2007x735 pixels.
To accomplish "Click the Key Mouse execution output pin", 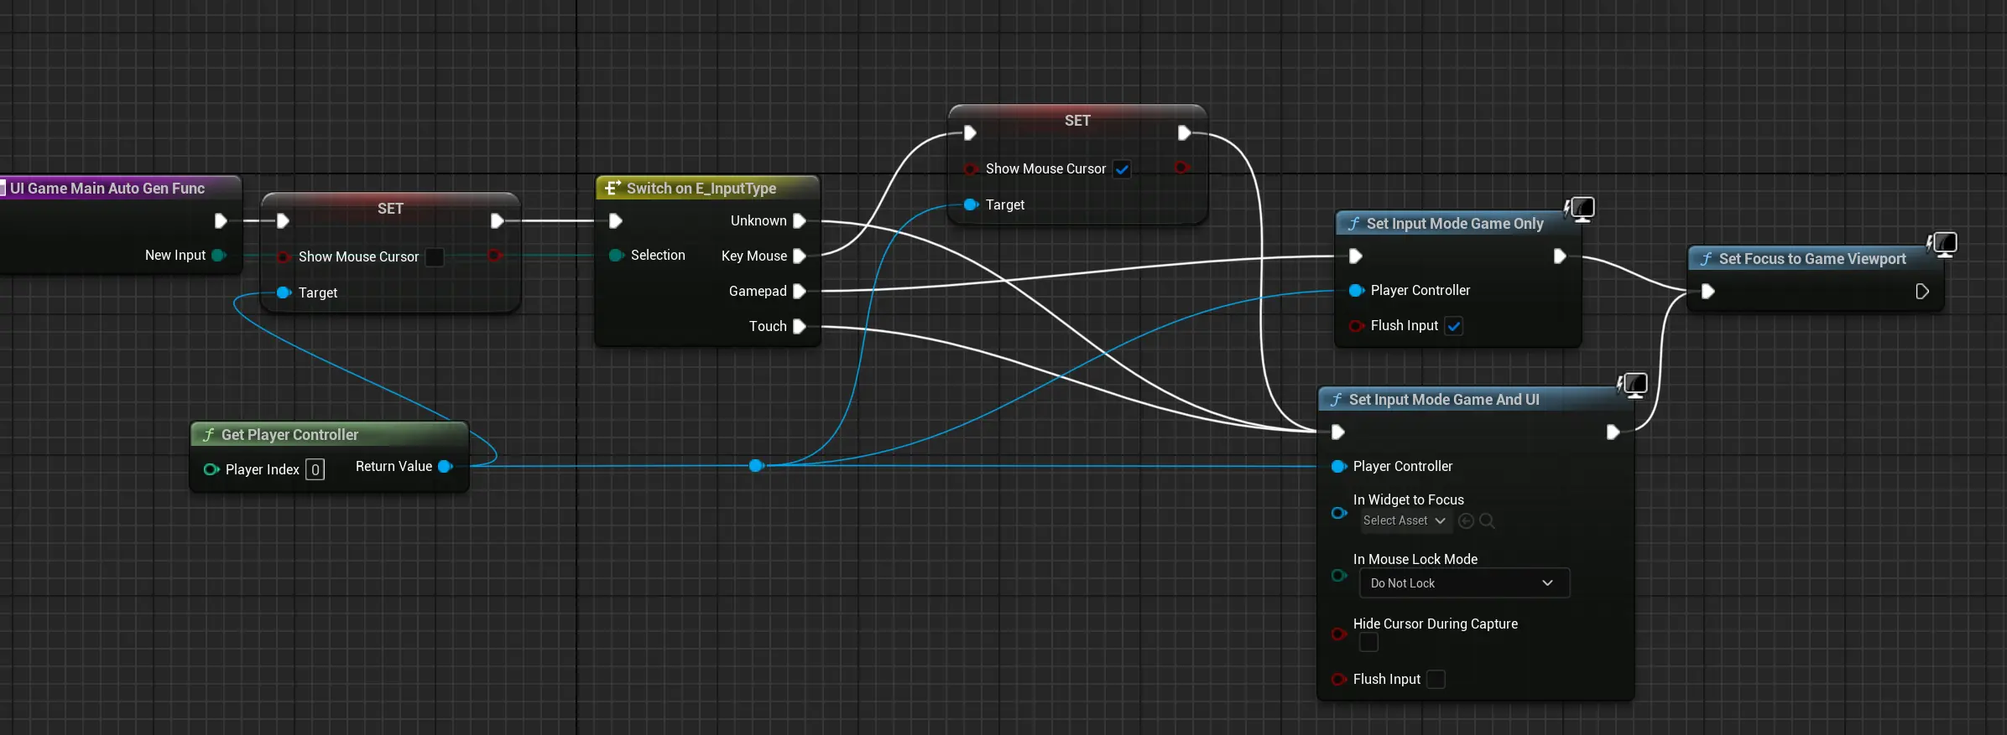I will pos(800,256).
